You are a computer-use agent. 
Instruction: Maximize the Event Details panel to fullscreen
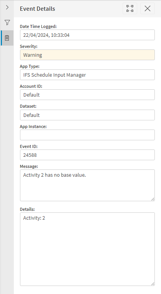point(130,8)
